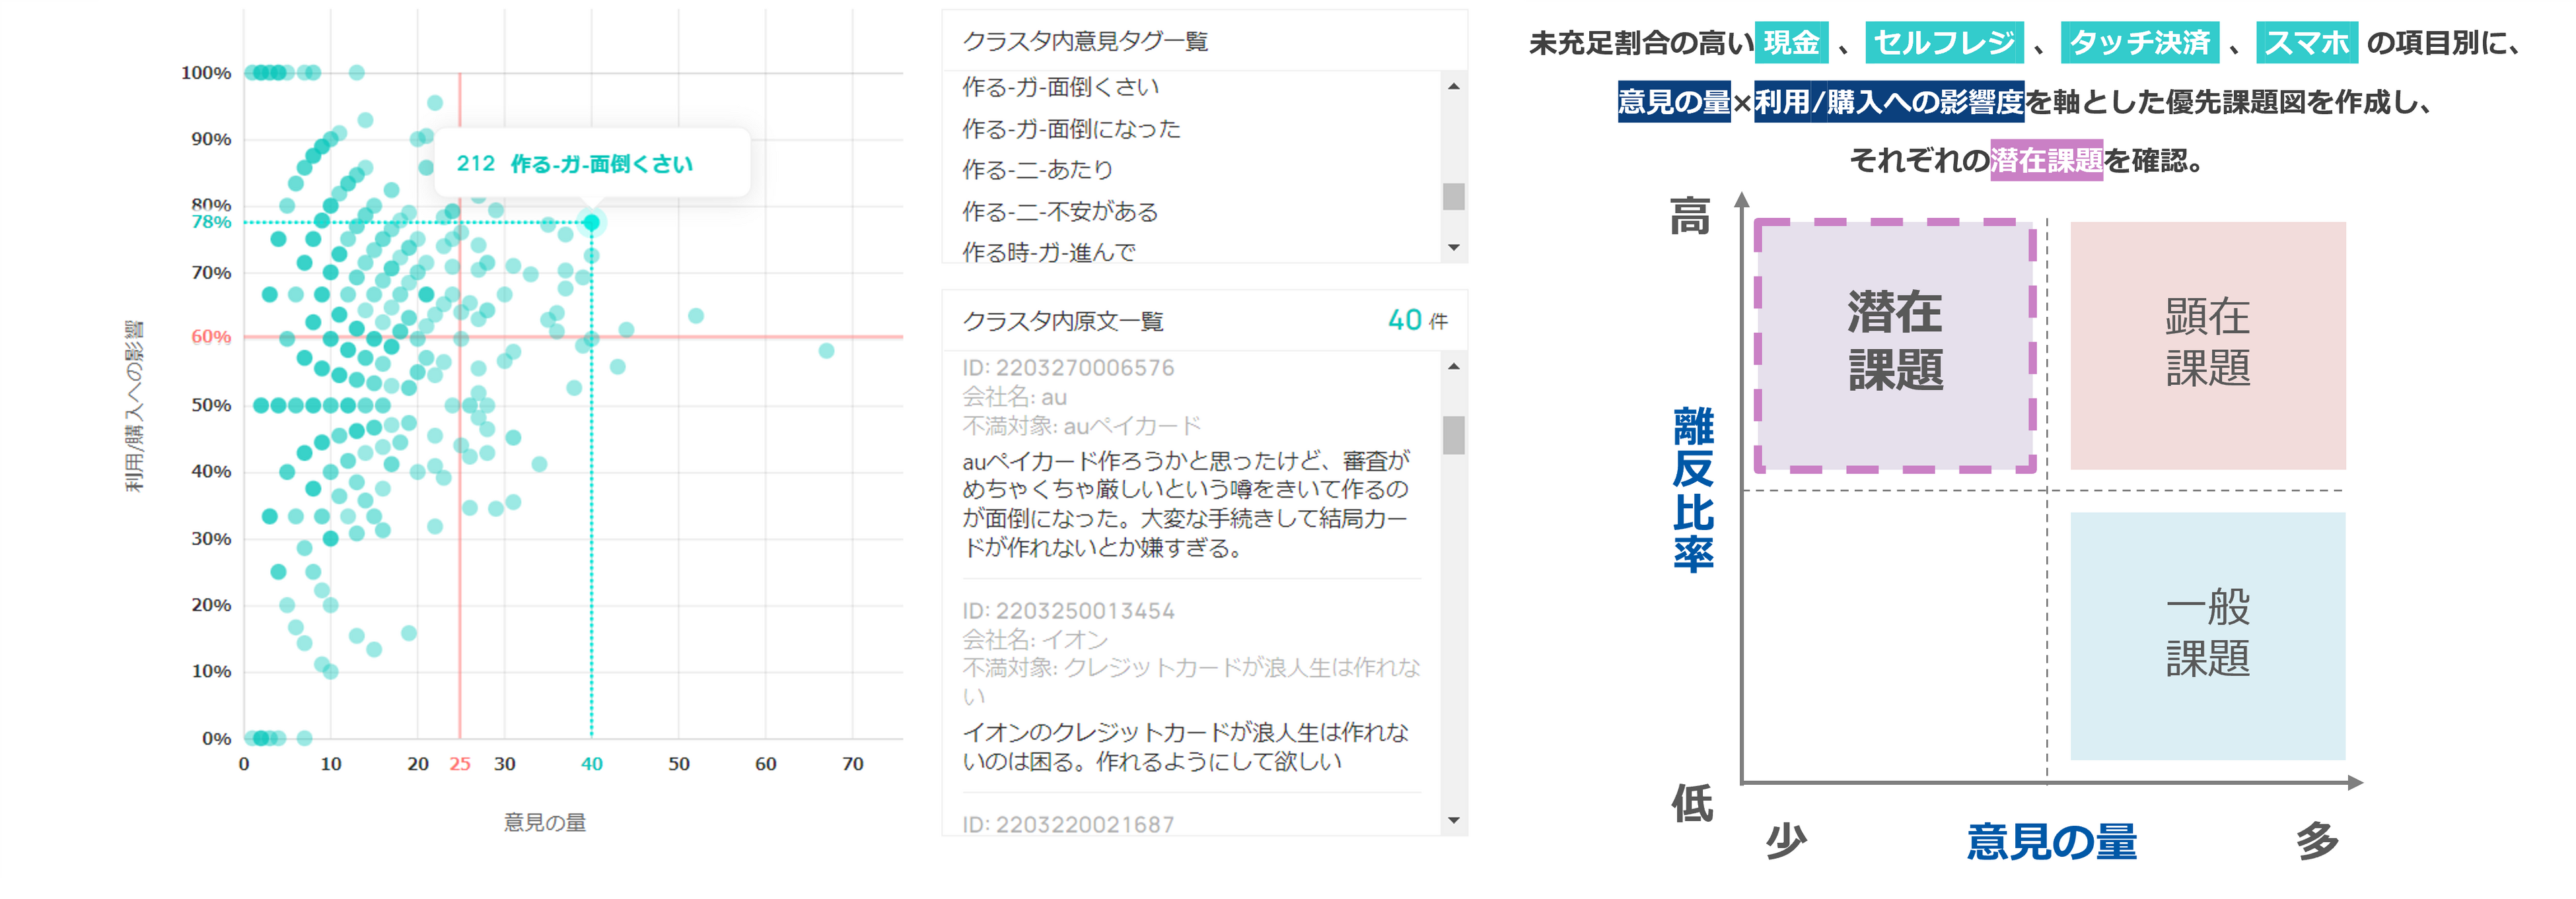The width and height of the screenshot is (2576, 899).
Task: Select tag 作る-ニ-不安がある
Action: click(x=1059, y=212)
